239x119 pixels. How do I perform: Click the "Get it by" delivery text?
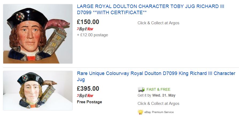[x=144, y=95]
